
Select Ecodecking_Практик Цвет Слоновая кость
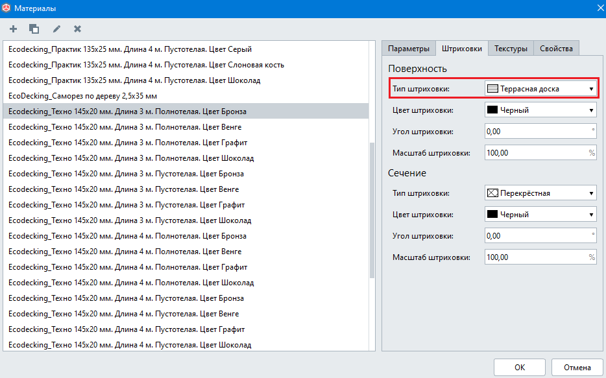(x=186, y=65)
